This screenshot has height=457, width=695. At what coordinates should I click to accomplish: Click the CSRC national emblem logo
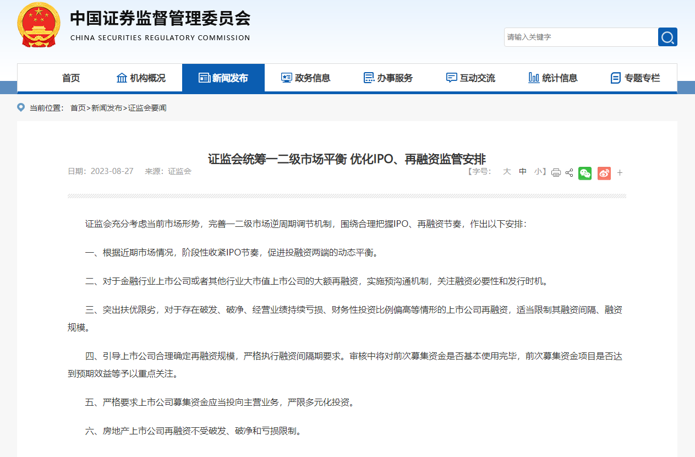[x=39, y=25]
